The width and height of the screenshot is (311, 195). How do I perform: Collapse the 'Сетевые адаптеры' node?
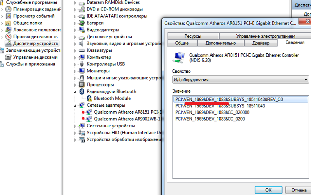pos(75,105)
